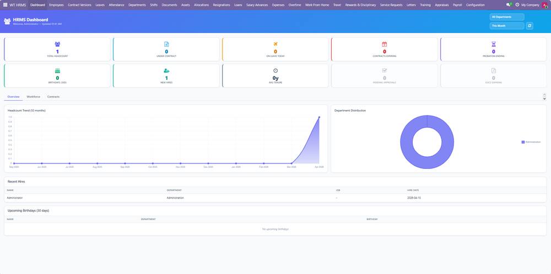Open the Letters menu

(411, 5)
